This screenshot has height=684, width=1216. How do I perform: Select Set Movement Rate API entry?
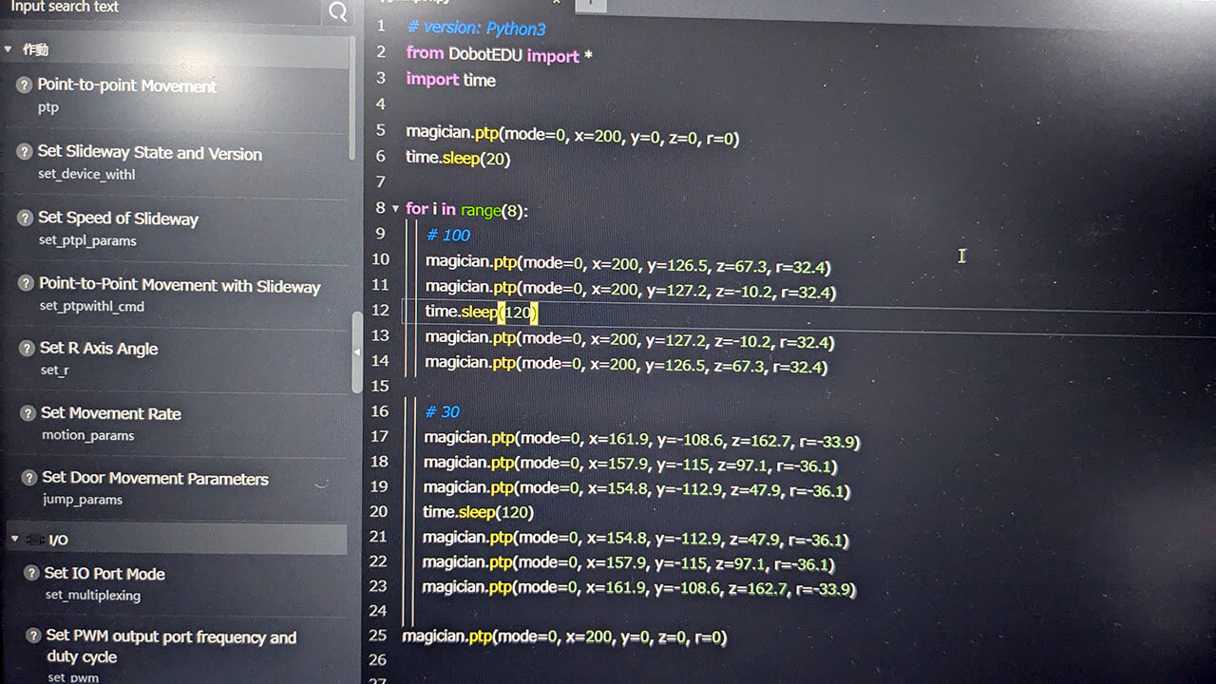pos(110,414)
